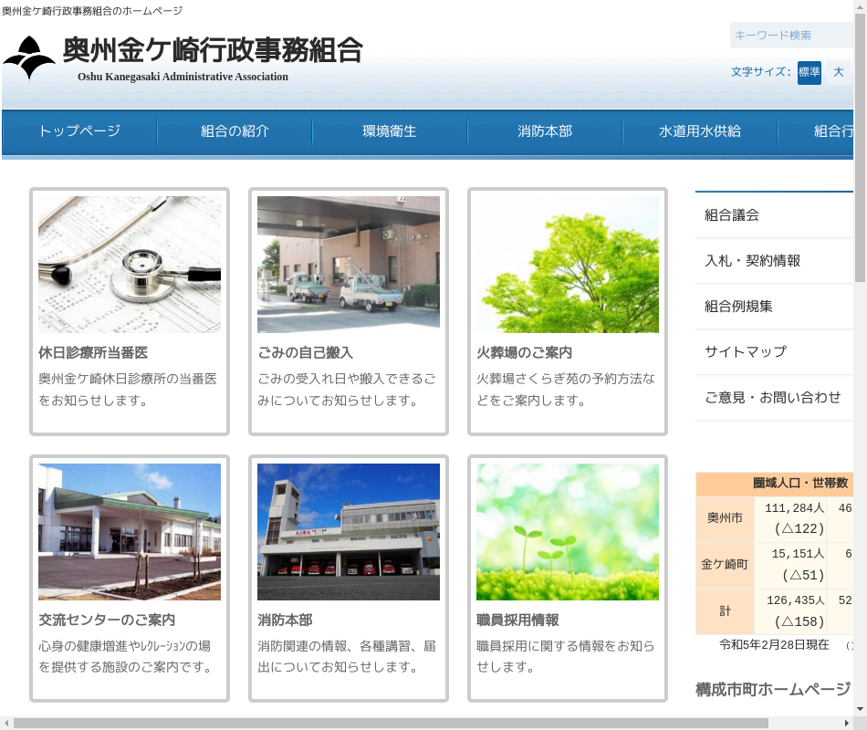Screen dimensions: 867x730
Task: Open the 組合の紹介 menu
Action: coord(235,131)
